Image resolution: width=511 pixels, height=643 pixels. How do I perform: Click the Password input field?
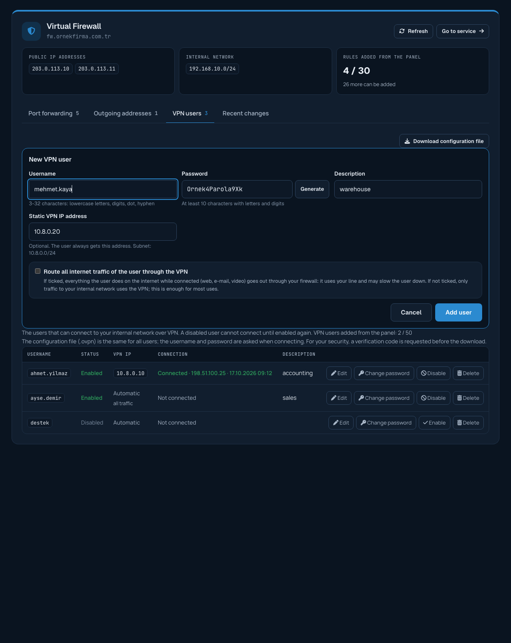(x=237, y=189)
